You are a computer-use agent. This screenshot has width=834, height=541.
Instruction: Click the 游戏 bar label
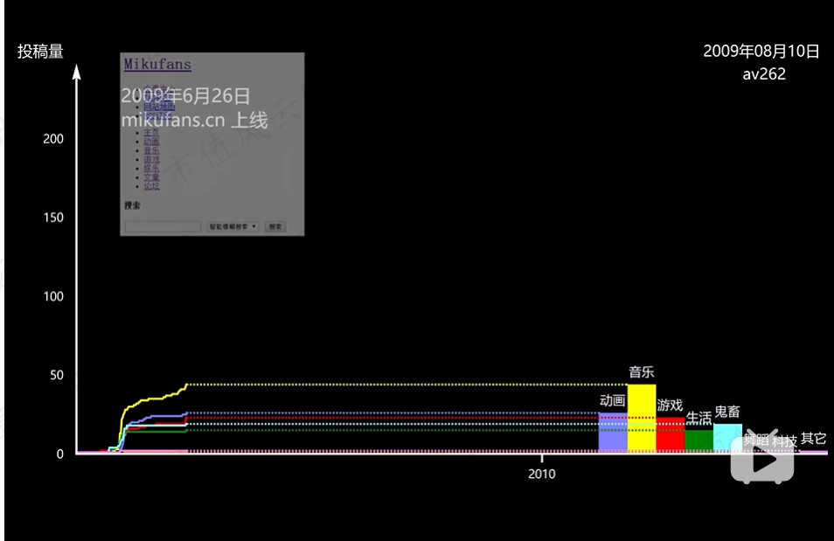670,406
